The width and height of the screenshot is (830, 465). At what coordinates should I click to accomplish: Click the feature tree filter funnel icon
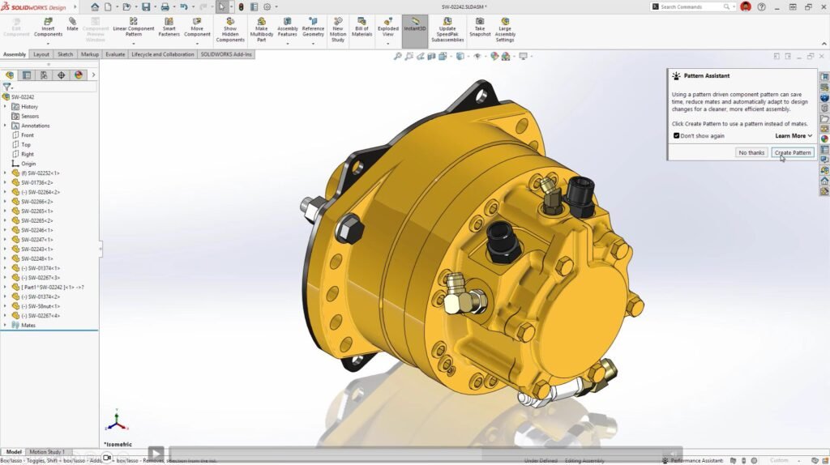pos(6,87)
